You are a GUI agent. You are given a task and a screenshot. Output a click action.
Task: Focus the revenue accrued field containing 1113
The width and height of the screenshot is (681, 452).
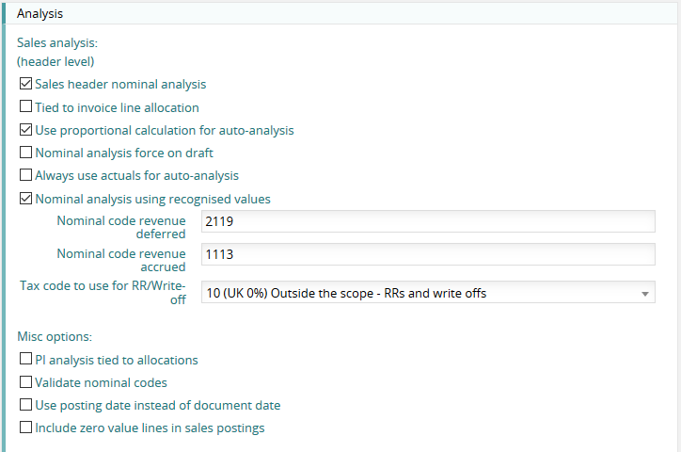coord(428,254)
